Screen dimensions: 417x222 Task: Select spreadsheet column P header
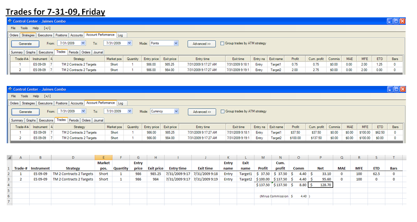click(320, 158)
